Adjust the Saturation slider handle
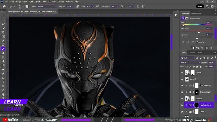The width and height of the screenshot is (217, 122). coord(199,32)
